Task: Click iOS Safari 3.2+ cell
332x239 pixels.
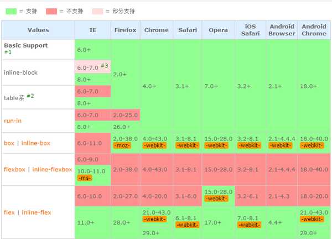Action: click(x=250, y=86)
